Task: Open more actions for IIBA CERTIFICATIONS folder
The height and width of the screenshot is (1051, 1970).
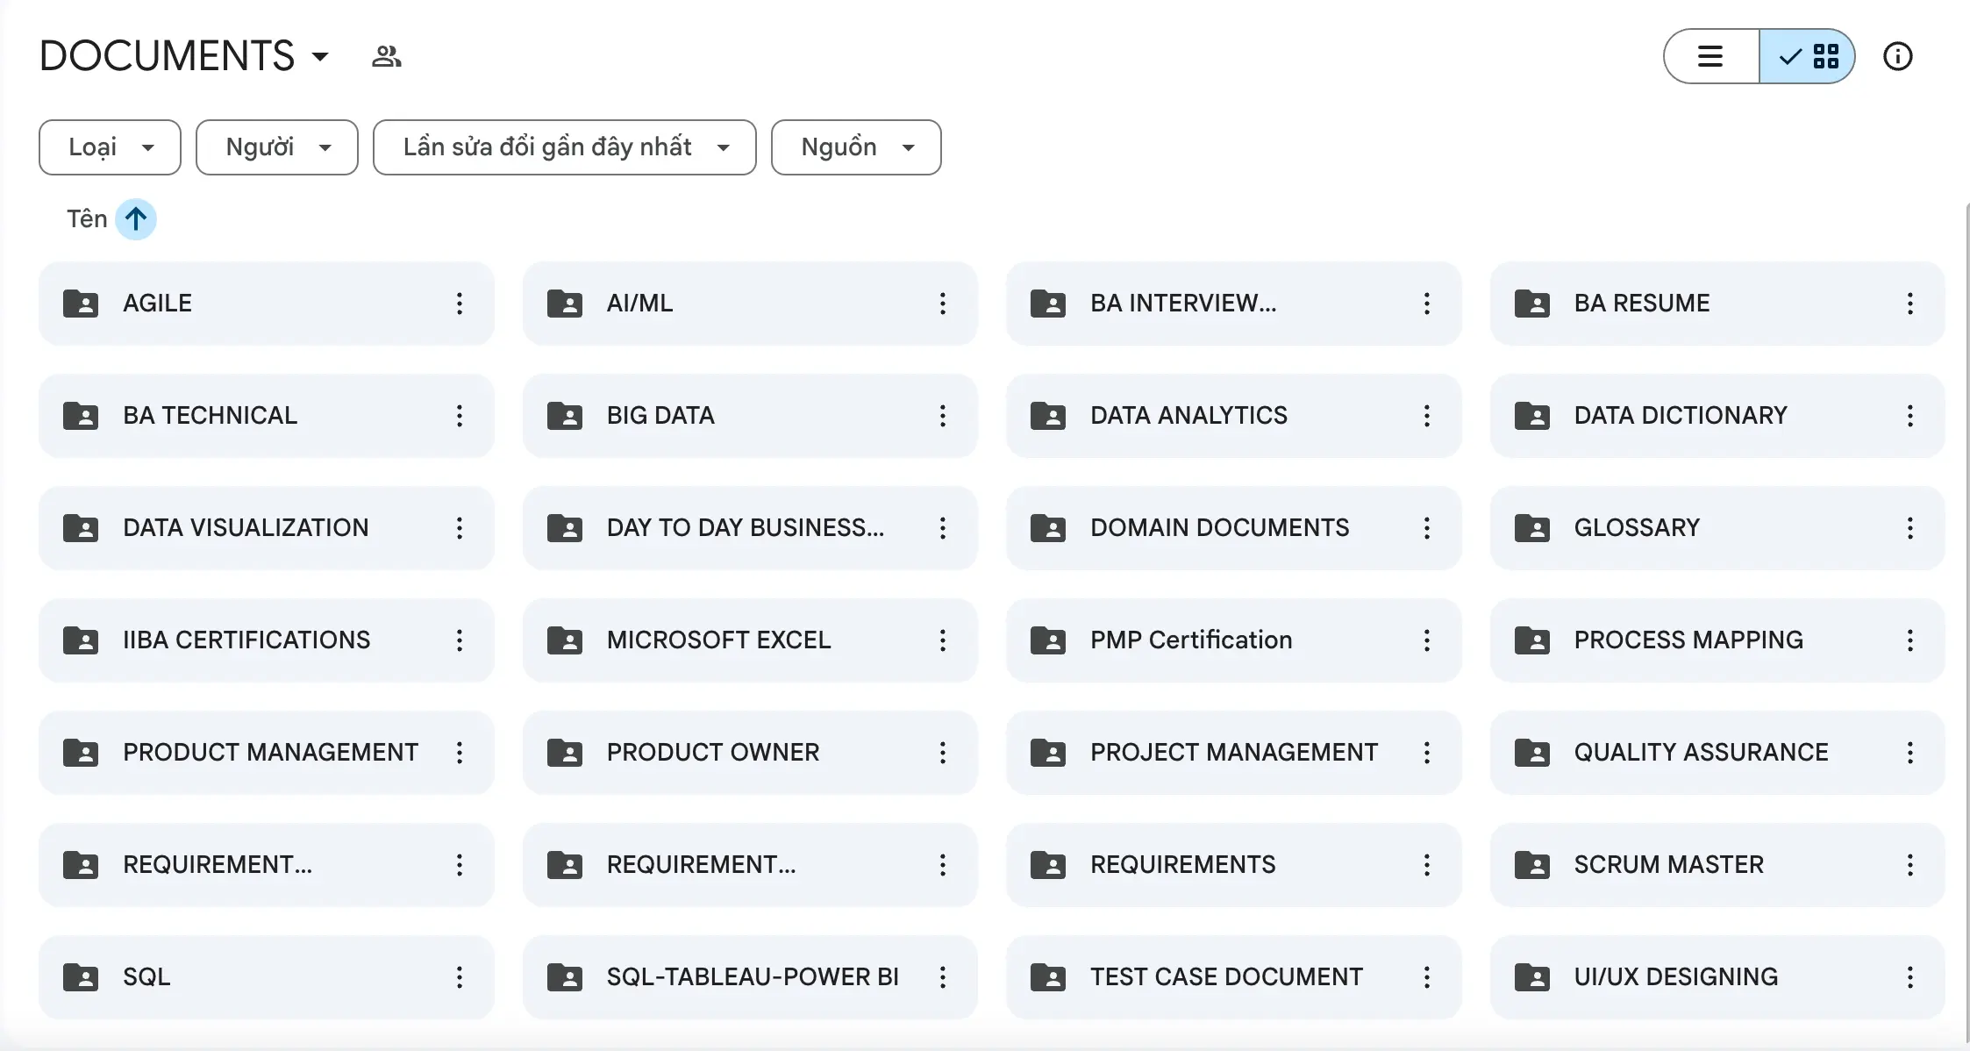Action: click(459, 640)
